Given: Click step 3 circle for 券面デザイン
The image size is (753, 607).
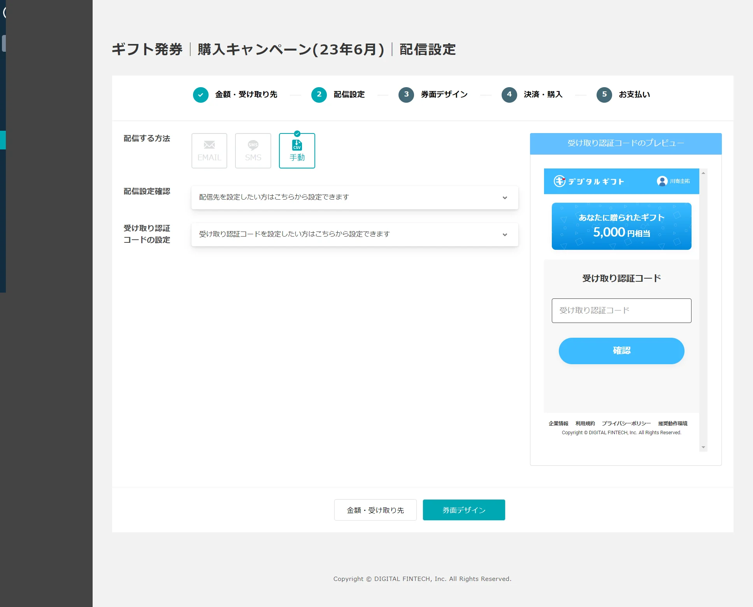Looking at the screenshot, I should [406, 95].
